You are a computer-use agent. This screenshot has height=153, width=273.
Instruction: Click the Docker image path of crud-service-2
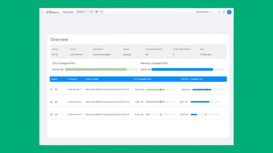107,102
